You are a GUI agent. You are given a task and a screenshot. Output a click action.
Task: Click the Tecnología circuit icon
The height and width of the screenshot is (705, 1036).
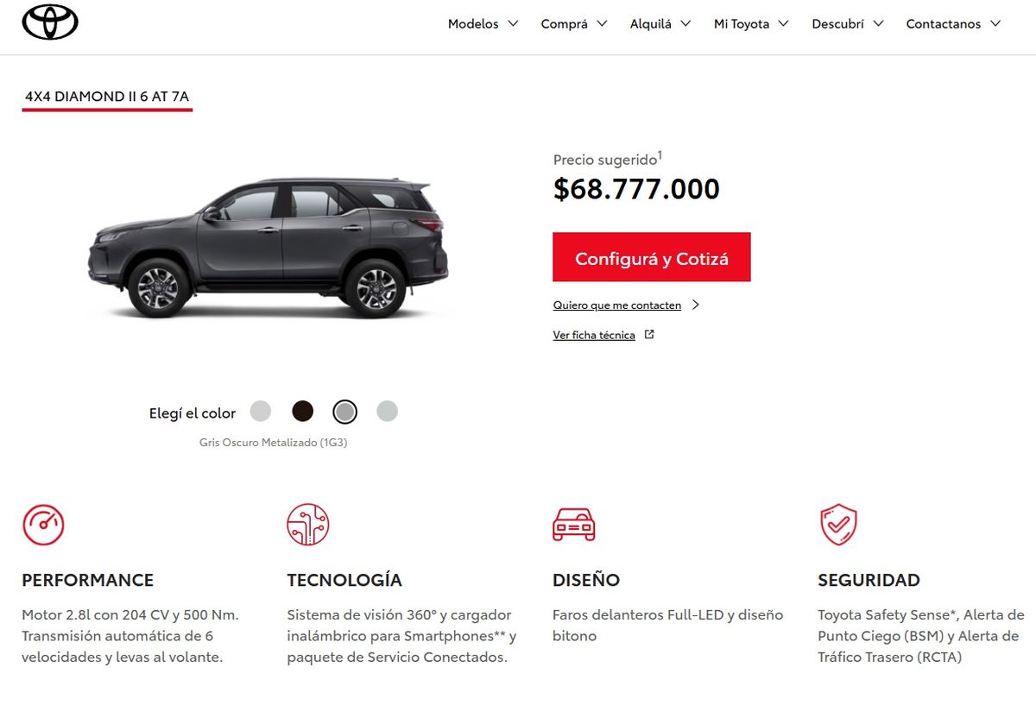point(308,525)
